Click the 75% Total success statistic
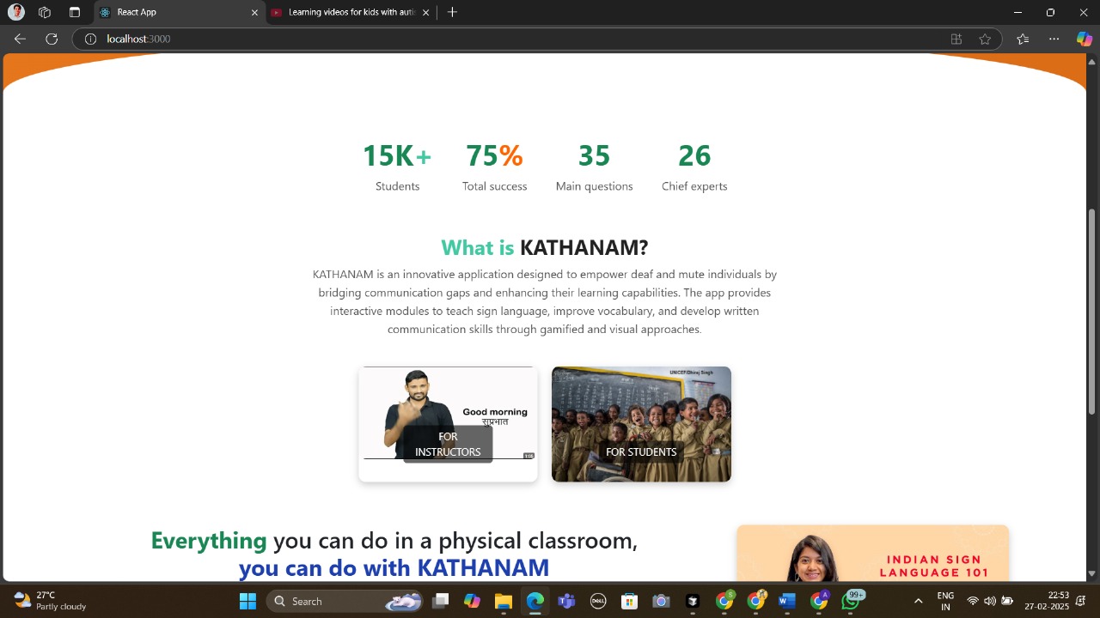 (494, 167)
